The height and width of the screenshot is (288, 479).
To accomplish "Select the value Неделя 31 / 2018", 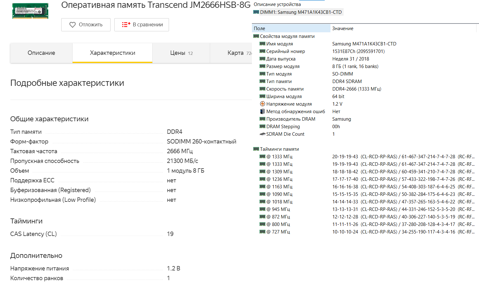I will (351, 59).
